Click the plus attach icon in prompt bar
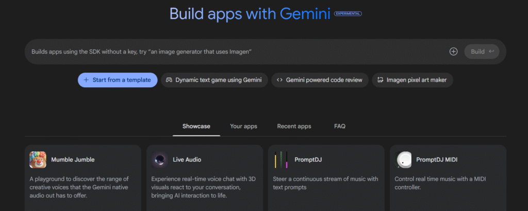This screenshot has height=211, width=528. [x=454, y=52]
